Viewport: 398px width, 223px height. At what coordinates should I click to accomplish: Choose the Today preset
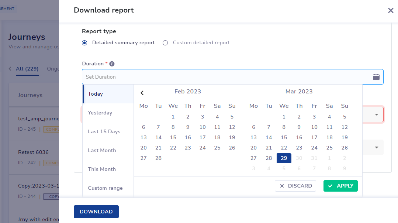point(108,94)
